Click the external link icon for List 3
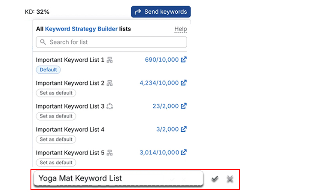The image size is (322, 193). tap(184, 106)
